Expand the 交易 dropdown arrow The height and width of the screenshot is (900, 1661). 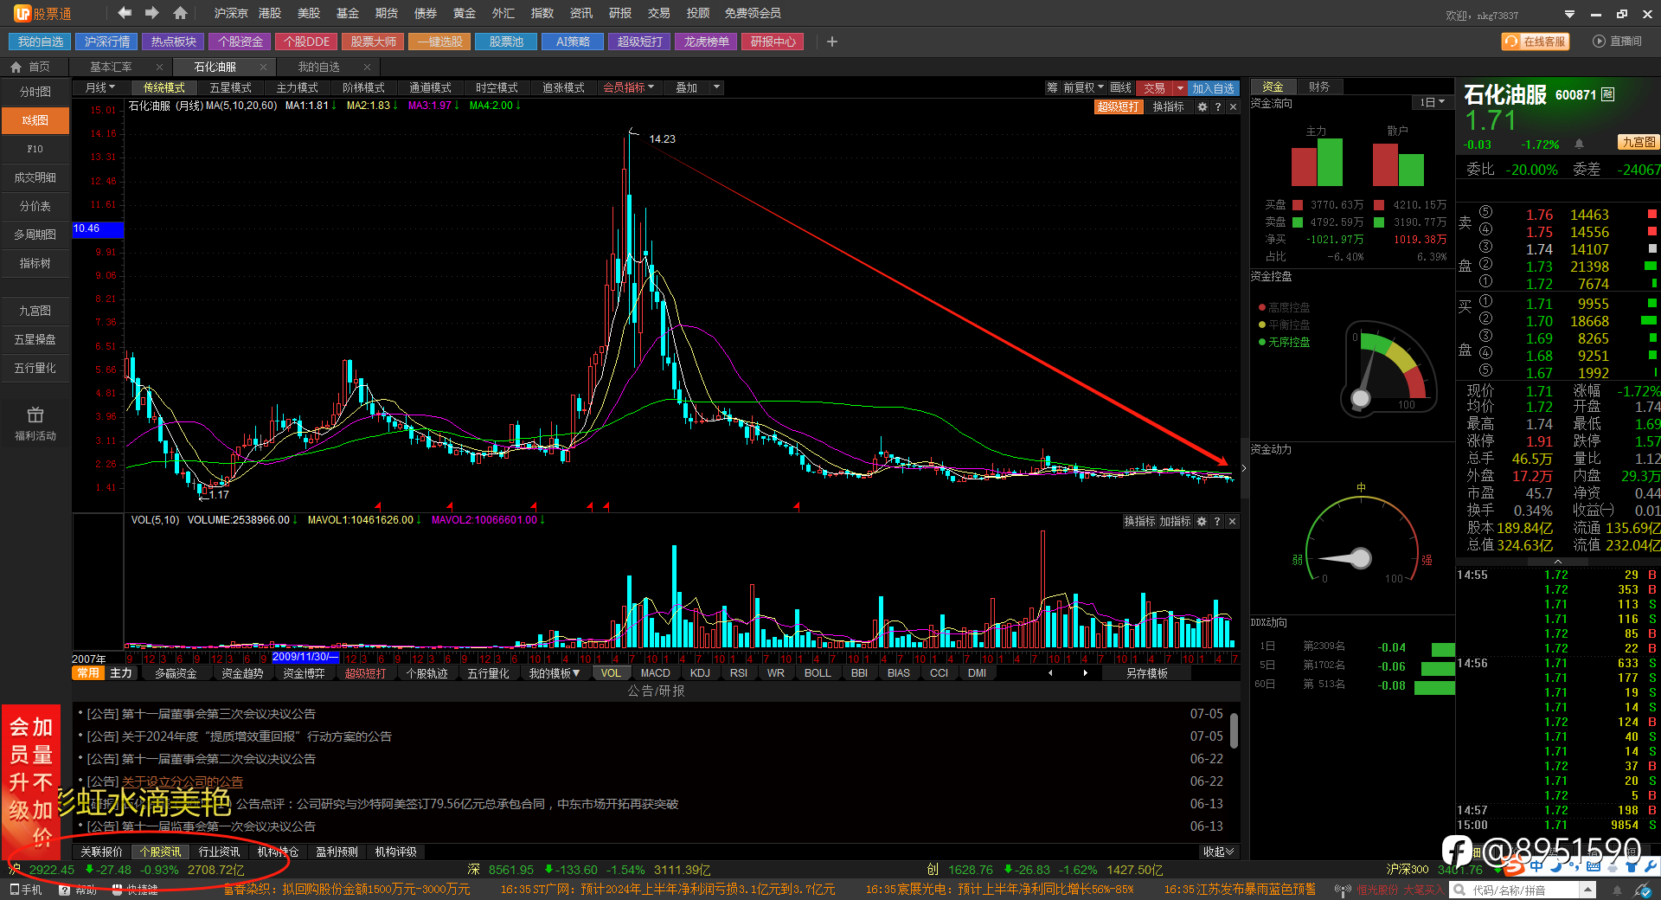click(x=1180, y=87)
